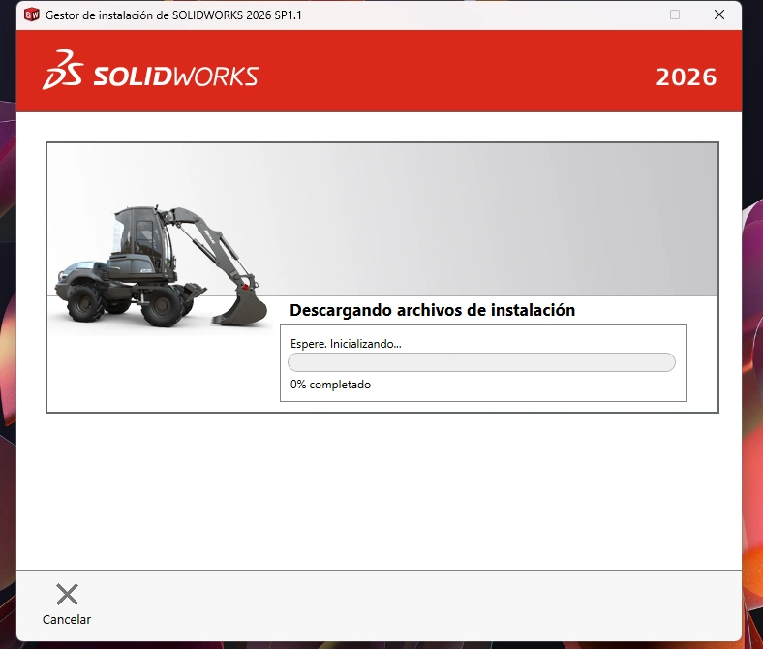The image size is (763, 649).
Task: Minimize the installation manager window
Action: [x=631, y=15]
